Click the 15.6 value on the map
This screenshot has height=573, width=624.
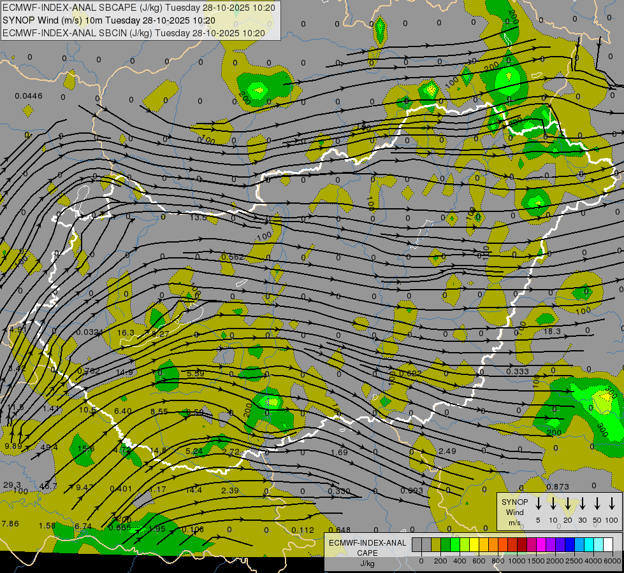86,449
